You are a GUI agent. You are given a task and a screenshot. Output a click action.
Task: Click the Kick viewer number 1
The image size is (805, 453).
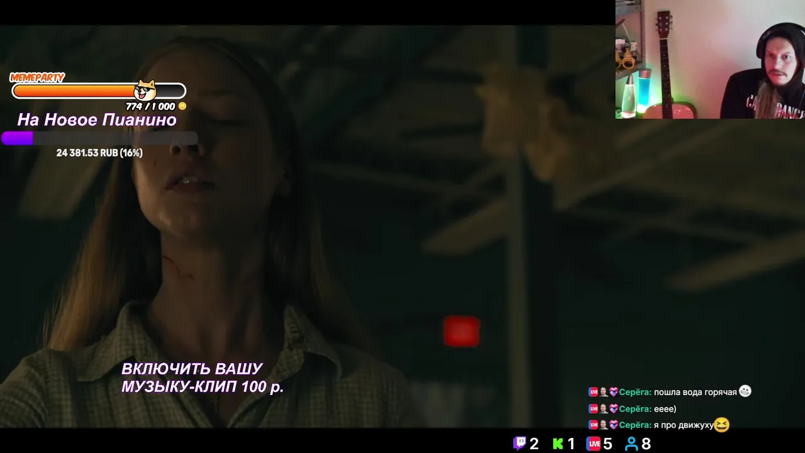[x=571, y=444]
